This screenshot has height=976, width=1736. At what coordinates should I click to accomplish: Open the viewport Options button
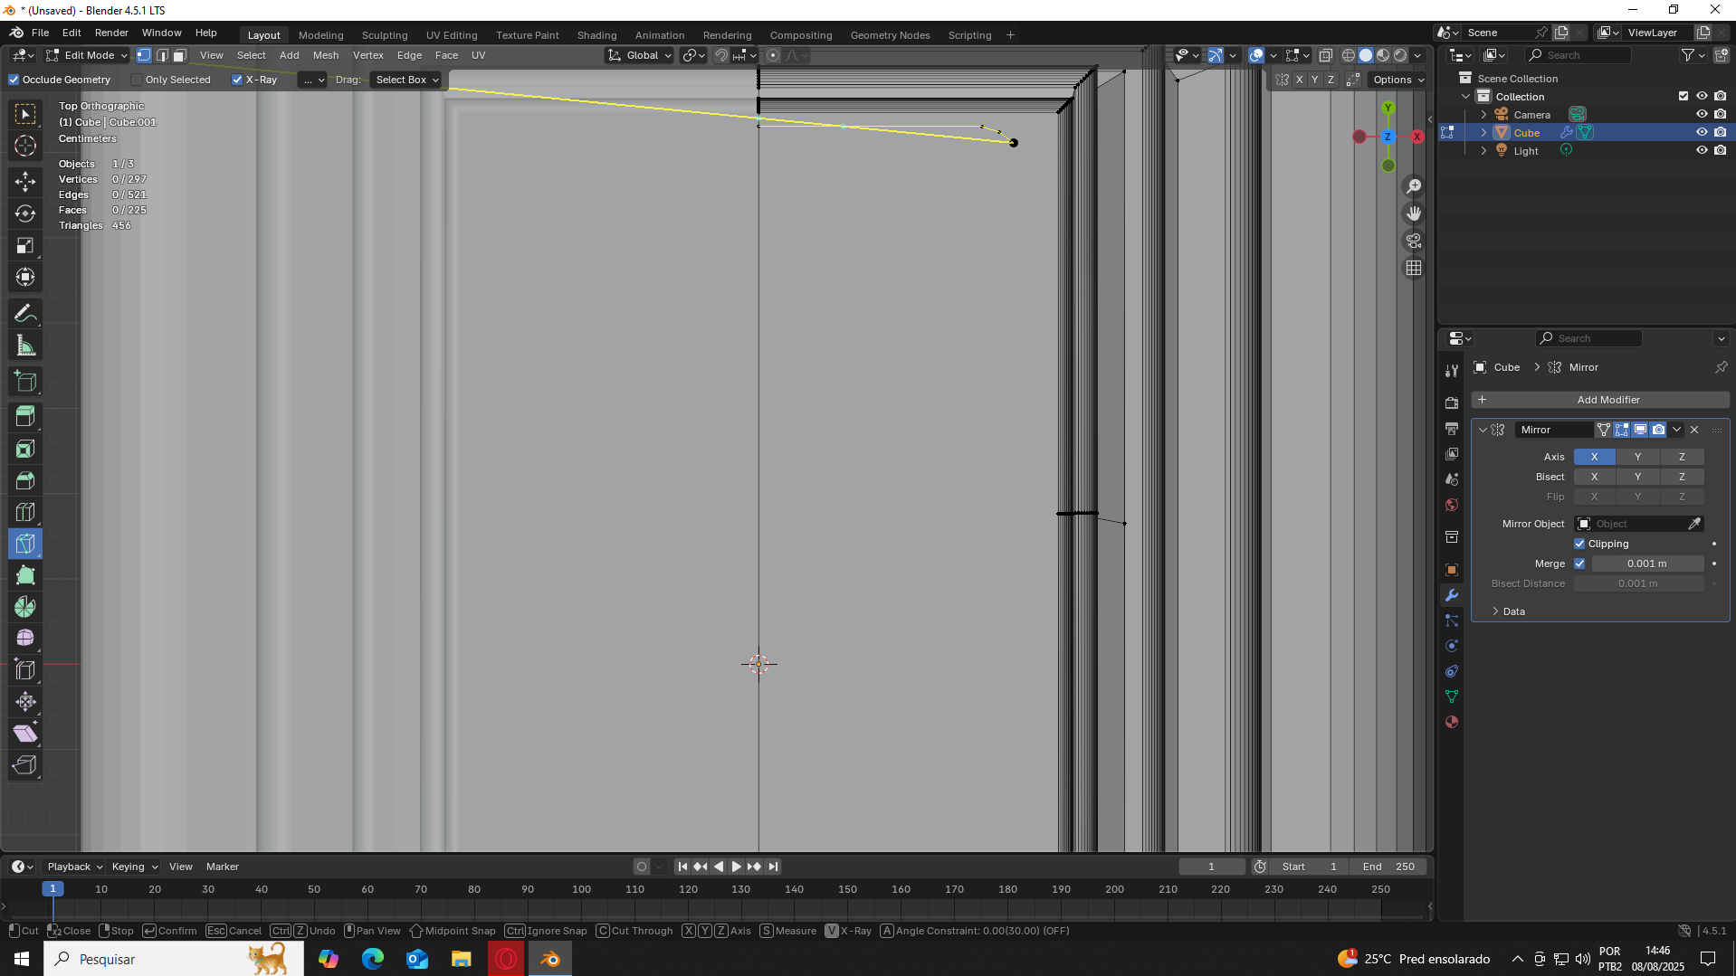pos(1397,80)
